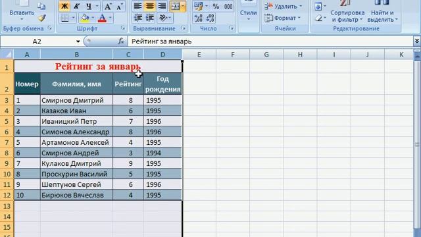Open the Буфер обмена dialog launcher
The image size is (421, 237).
tap(50, 28)
